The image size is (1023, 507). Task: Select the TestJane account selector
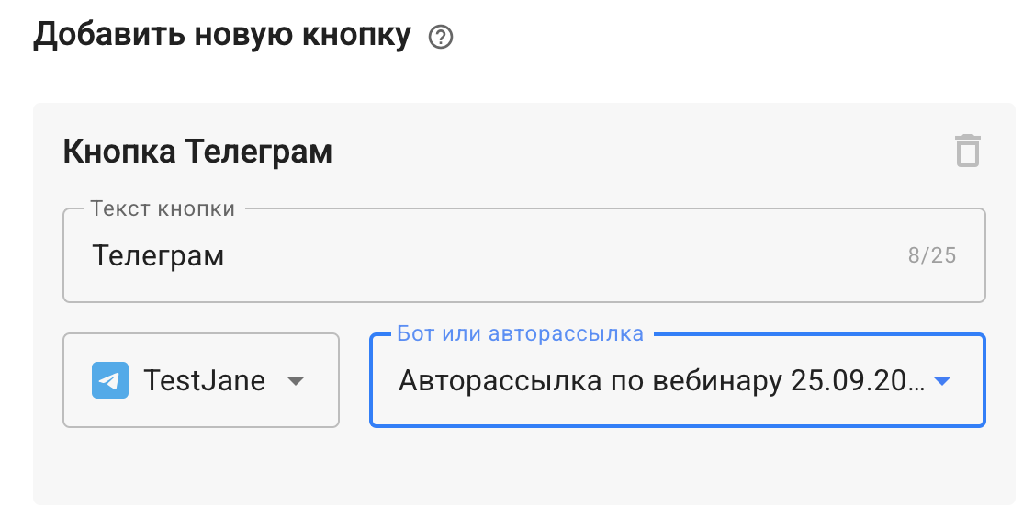[x=200, y=380]
